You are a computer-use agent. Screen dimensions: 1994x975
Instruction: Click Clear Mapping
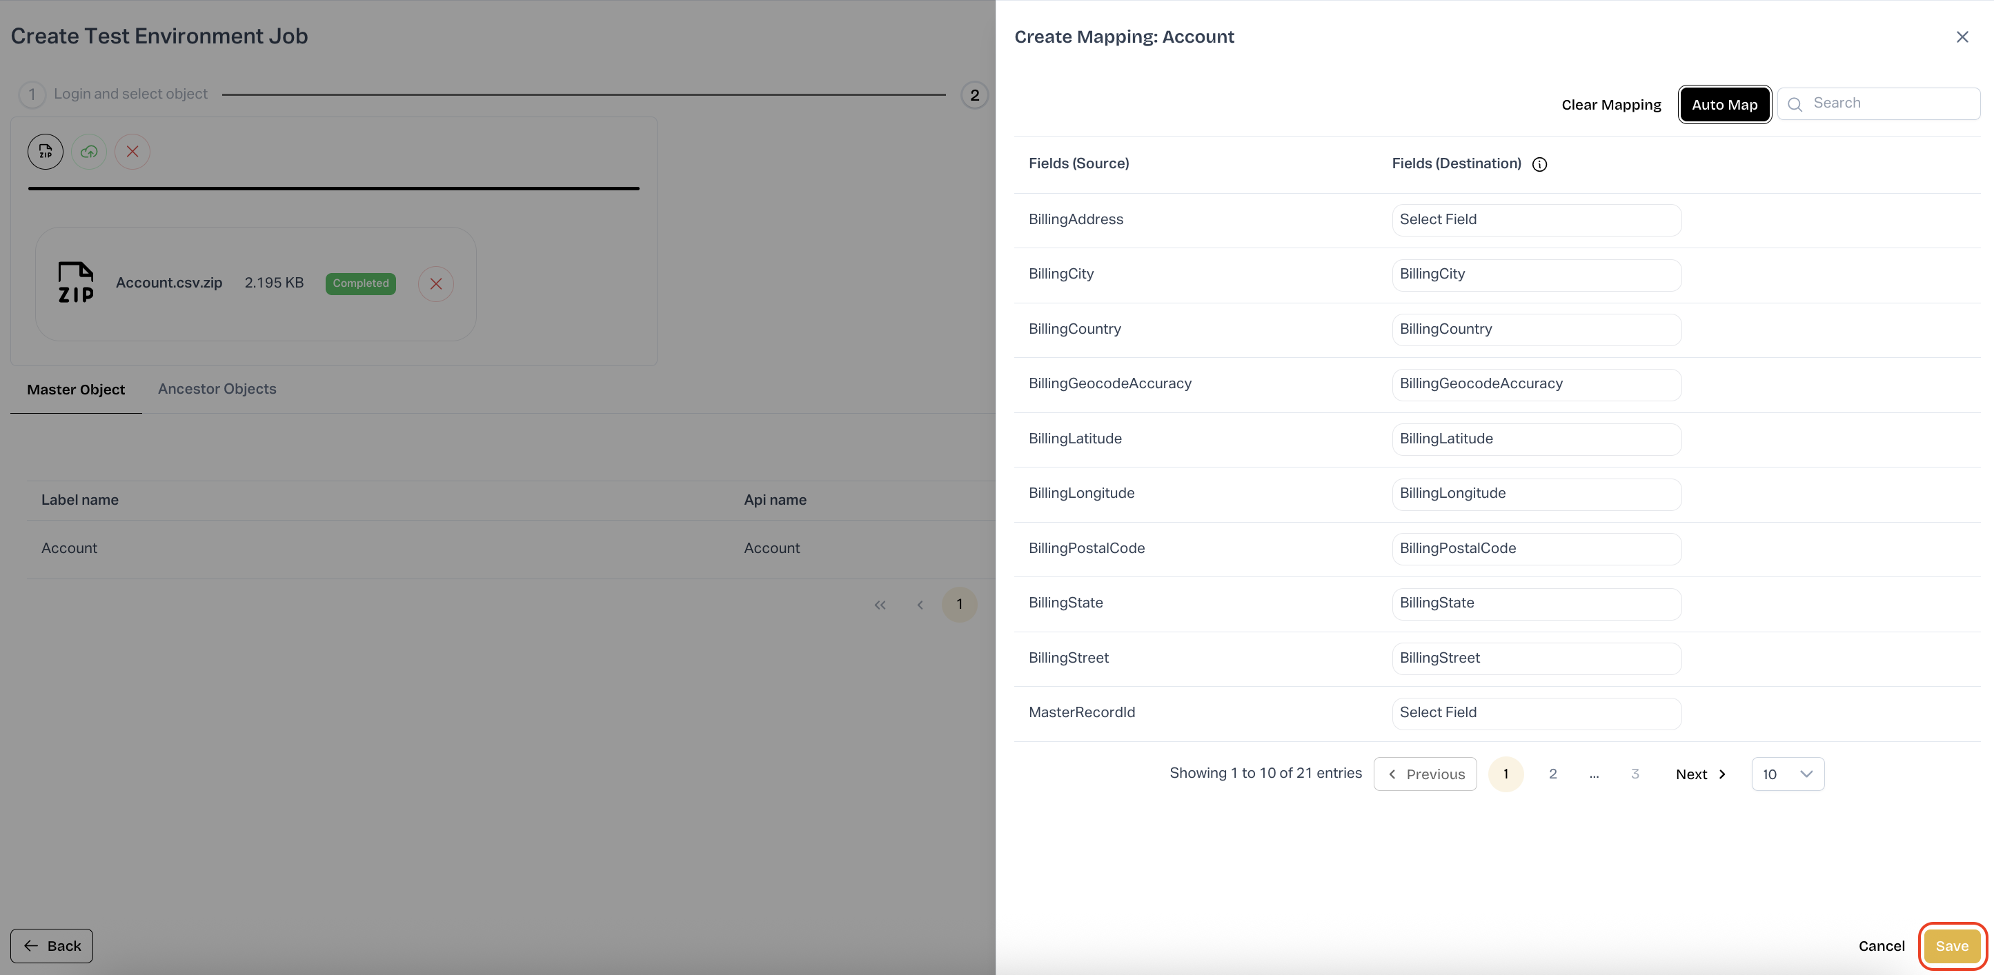tap(1611, 105)
